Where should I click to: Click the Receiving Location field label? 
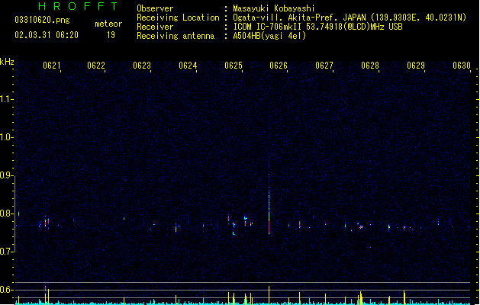pos(178,18)
